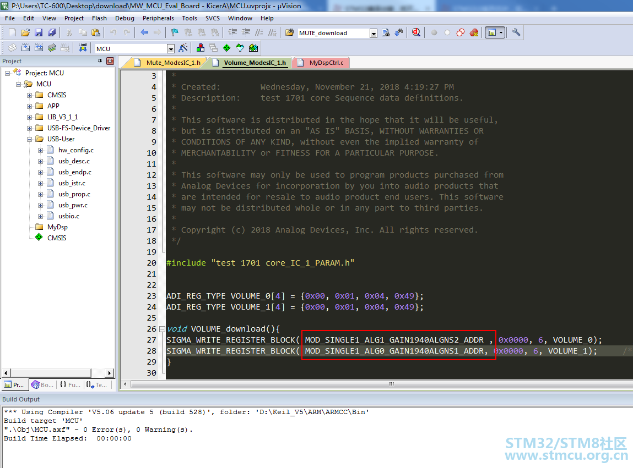This screenshot has height=468, width=633.
Task: Open the SVCS menu
Action: tap(213, 18)
